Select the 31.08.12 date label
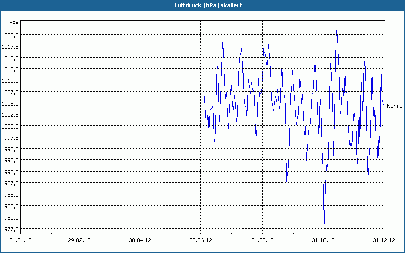The image size is (405, 253). 262,241
